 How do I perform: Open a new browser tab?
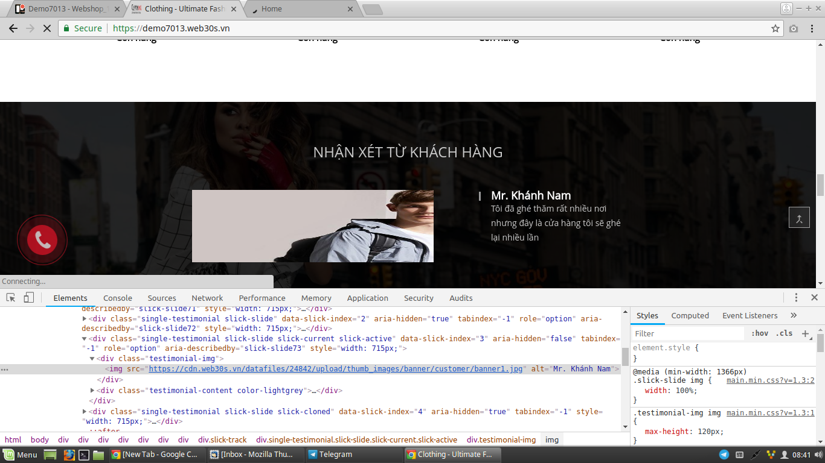pos(373,9)
